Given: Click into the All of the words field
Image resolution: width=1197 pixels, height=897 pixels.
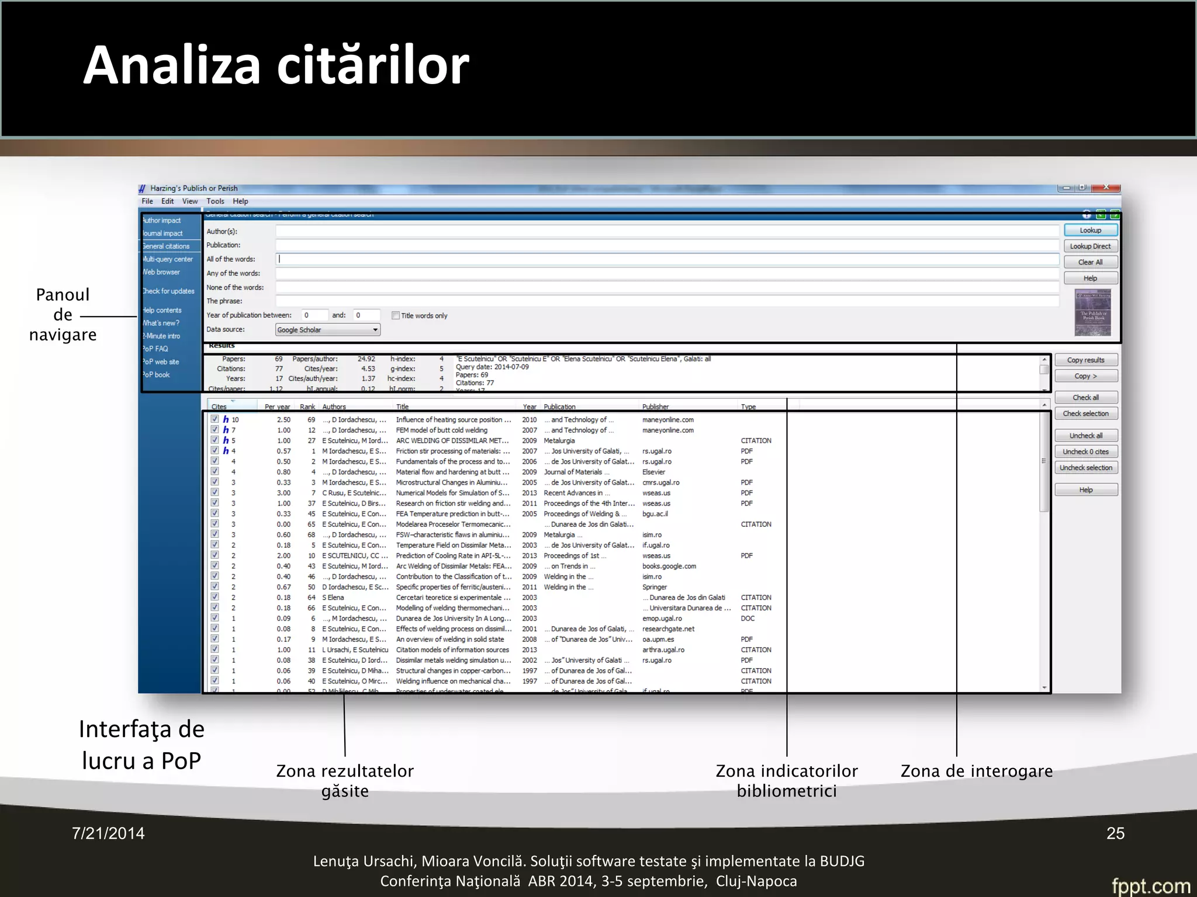Looking at the screenshot, I should [x=667, y=259].
